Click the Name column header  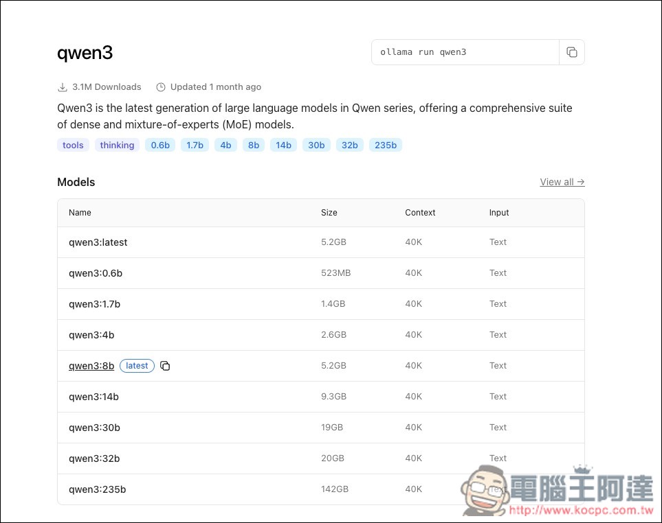pyautogui.click(x=80, y=212)
